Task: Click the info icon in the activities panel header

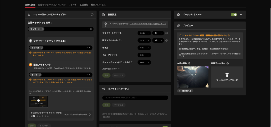Action: click(92, 15)
